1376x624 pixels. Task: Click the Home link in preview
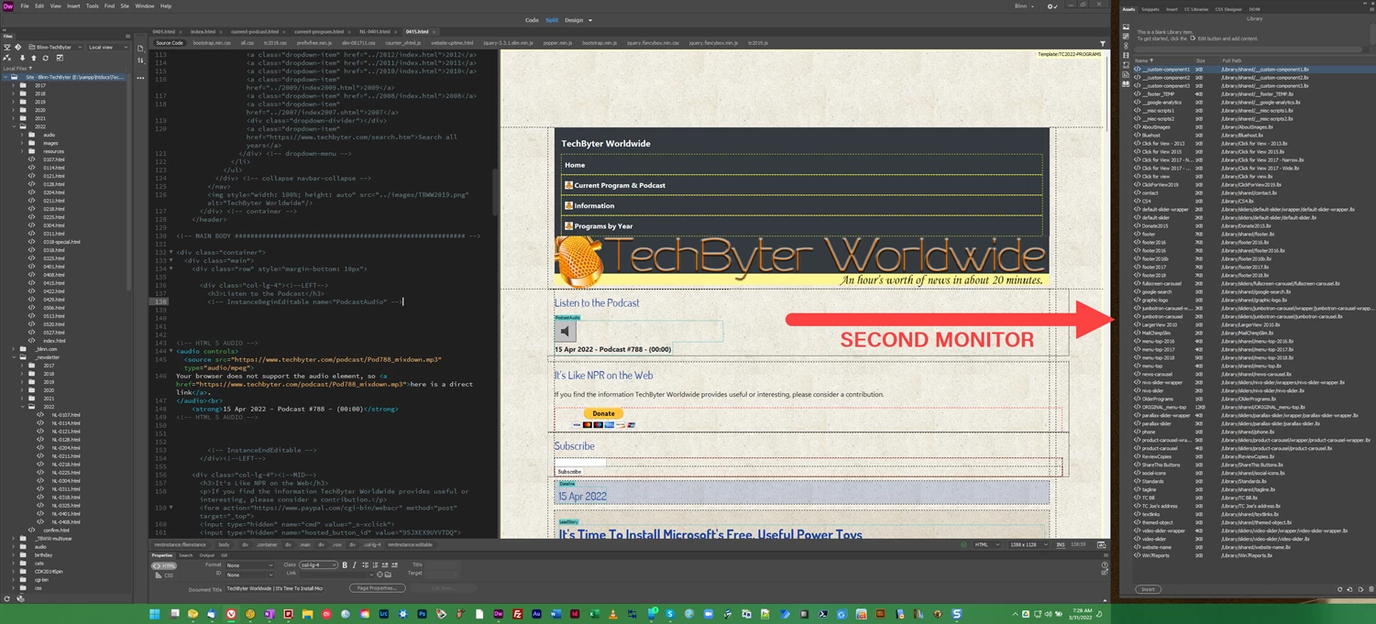(x=575, y=165)
